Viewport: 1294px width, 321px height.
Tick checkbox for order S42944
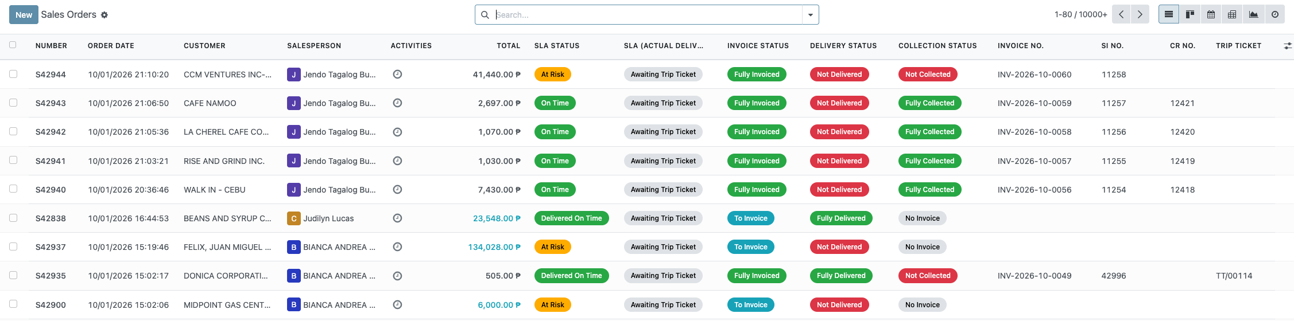point(13,74)
